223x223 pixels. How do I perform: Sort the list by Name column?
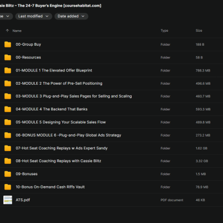click(17, 31)
